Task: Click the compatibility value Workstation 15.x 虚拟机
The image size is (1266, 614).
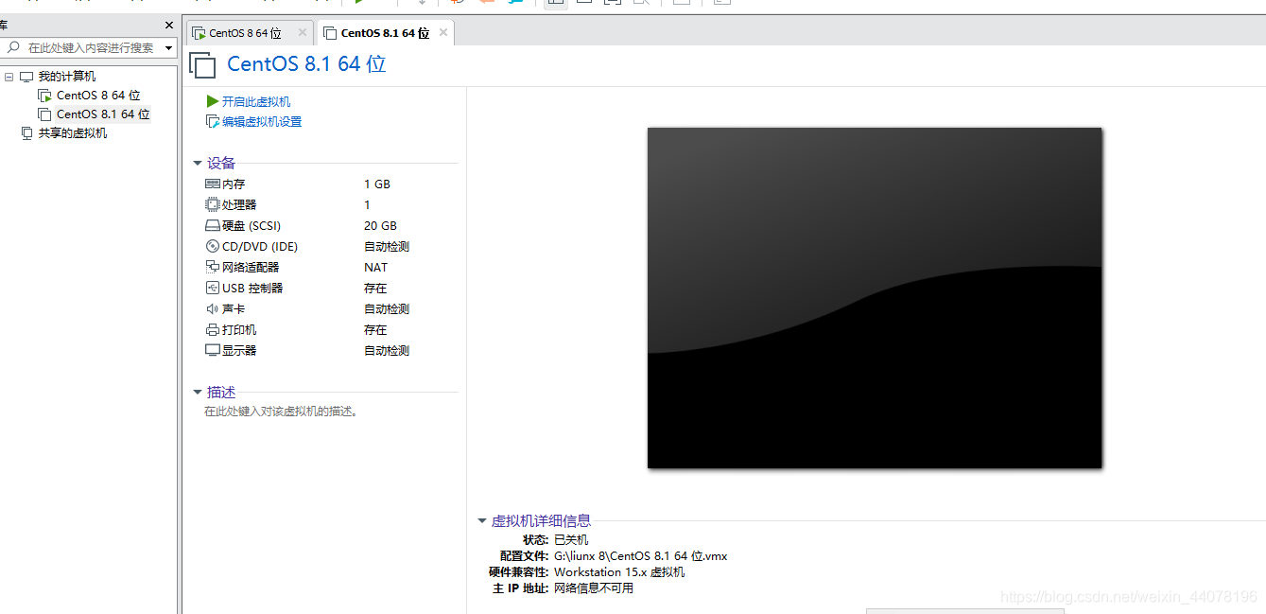Action: [619, 572]
